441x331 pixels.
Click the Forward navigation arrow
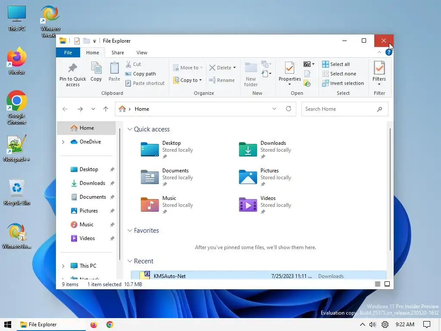(x=80, y=109)
